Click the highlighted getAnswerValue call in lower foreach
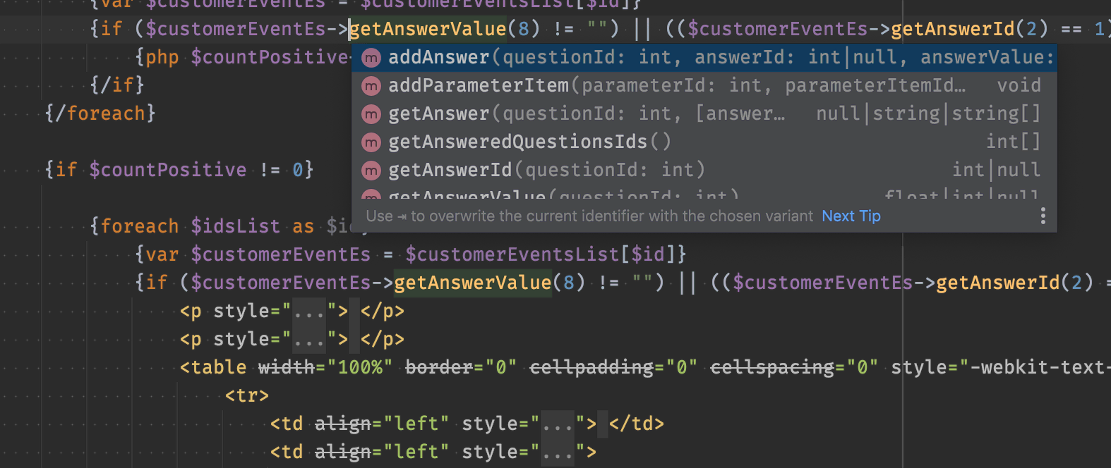The width and height of the screenshot is (1111, 468). [472, 283]
